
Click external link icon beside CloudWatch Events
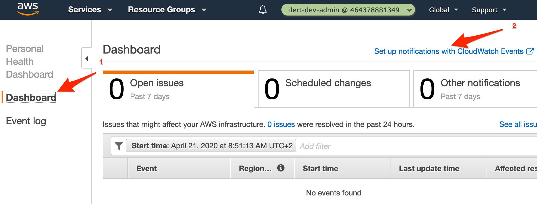click(x=530, y=51)
